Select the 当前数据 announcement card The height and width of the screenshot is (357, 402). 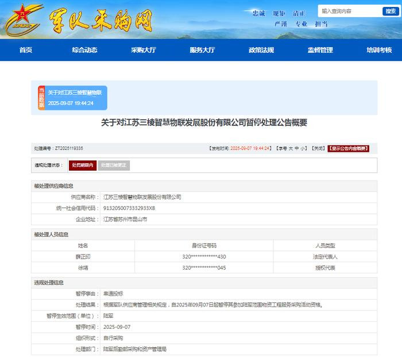pos(72,98)
